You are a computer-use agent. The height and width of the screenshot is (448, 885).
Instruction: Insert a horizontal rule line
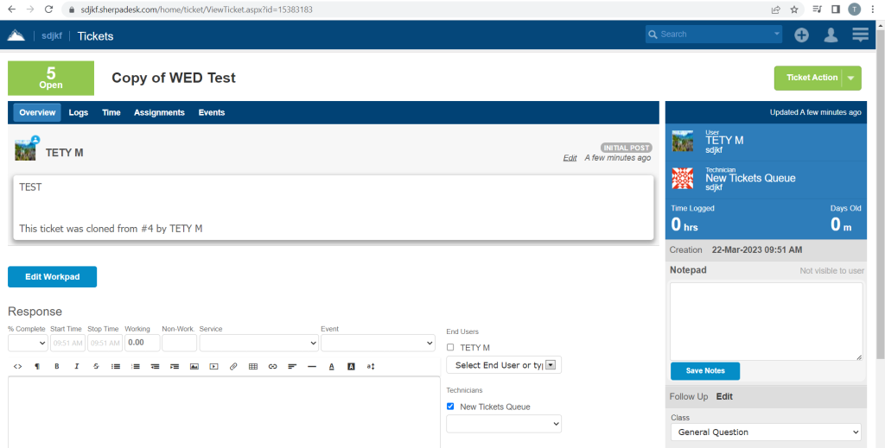[312, 366]
